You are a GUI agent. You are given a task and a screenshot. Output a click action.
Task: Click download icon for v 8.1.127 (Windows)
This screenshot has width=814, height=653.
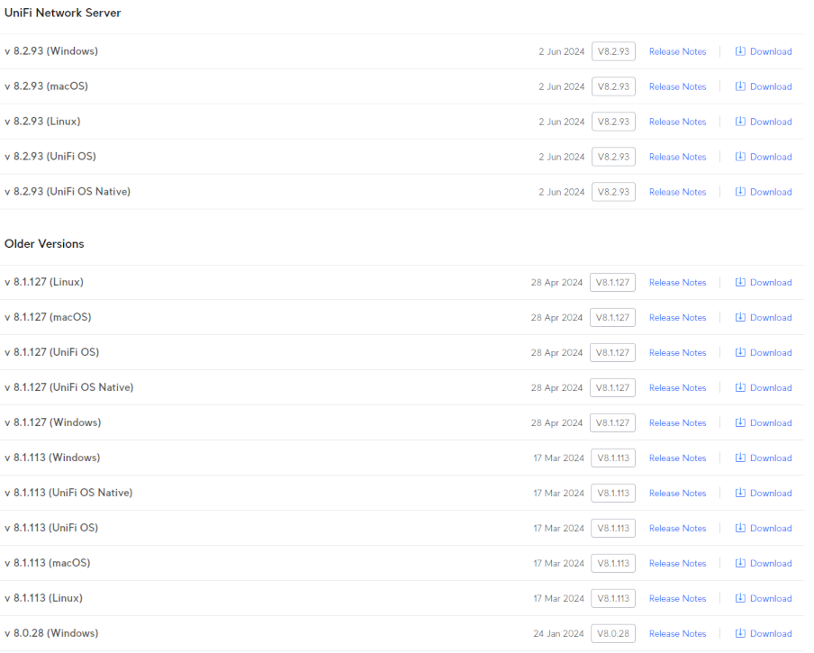click(740, 422)
